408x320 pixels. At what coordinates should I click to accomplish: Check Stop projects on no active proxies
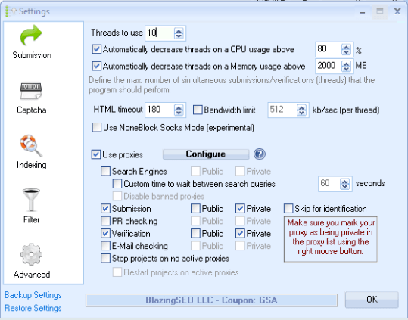point(105,259)
